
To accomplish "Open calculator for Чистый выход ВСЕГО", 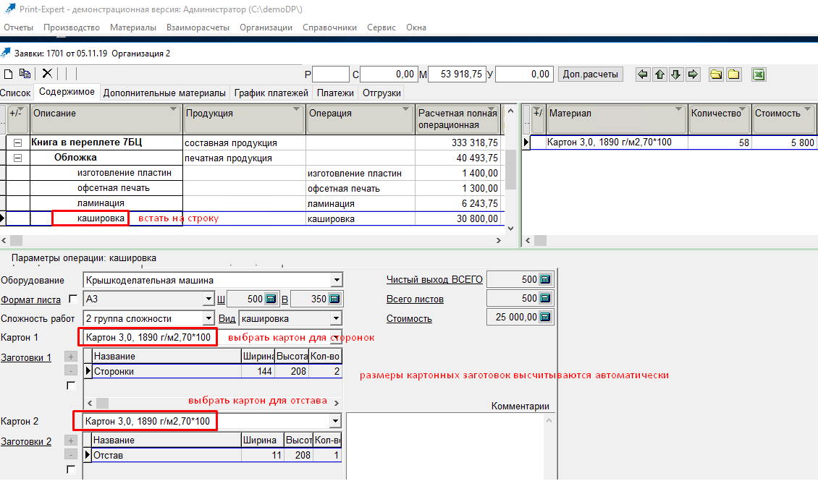I will pos(545,279).
